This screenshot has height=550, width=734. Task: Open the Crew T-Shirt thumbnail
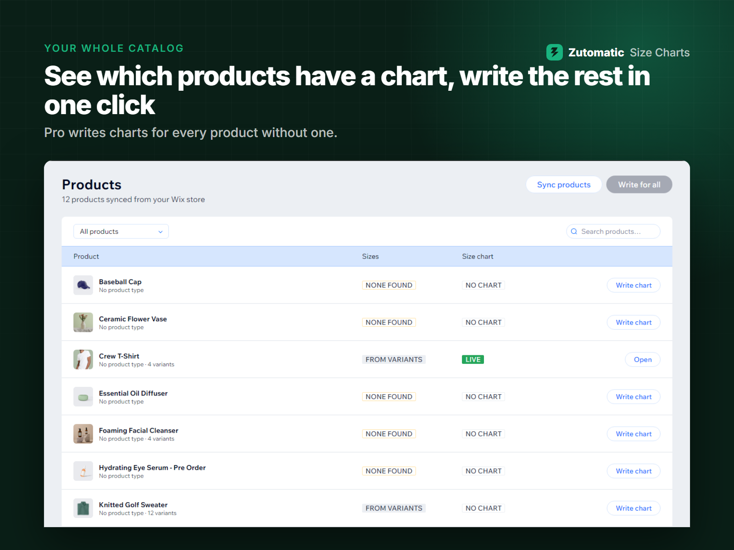pyautogui.click(x=83, y=359)
